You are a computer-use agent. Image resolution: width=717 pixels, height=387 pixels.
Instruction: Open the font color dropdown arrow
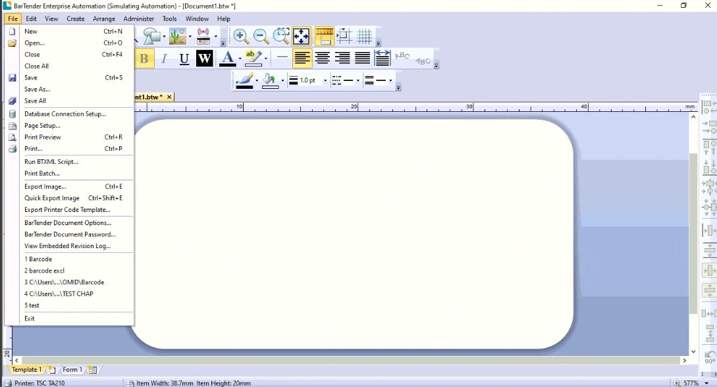point(240,58)
